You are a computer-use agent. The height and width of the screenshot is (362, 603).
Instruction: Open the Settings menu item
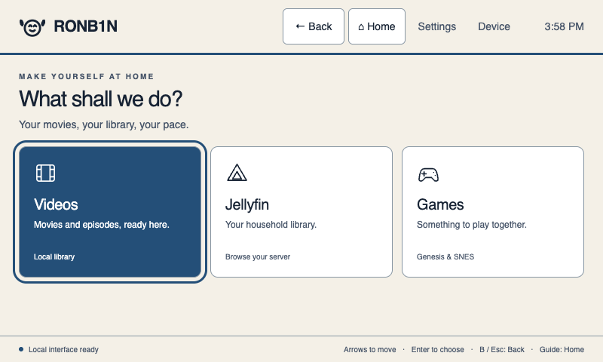point(437,26)
